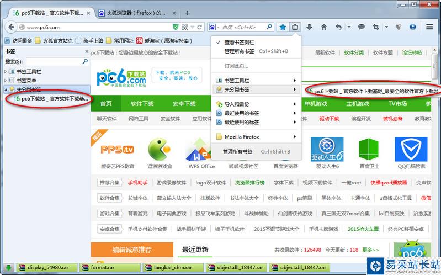The image size is (441, 275).
Task: Switch to the pc6下载站 browser tab
Action: [52, 13]
